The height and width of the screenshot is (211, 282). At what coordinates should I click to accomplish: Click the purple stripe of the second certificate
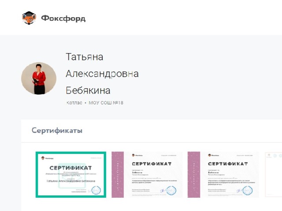point(118,175)
